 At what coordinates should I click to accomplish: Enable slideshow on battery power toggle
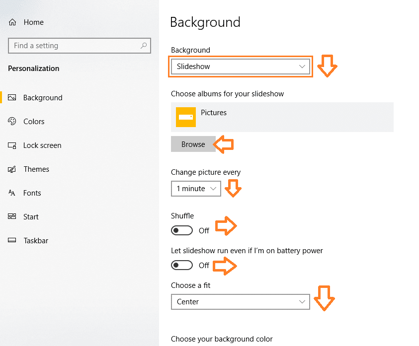pos(182,265)
